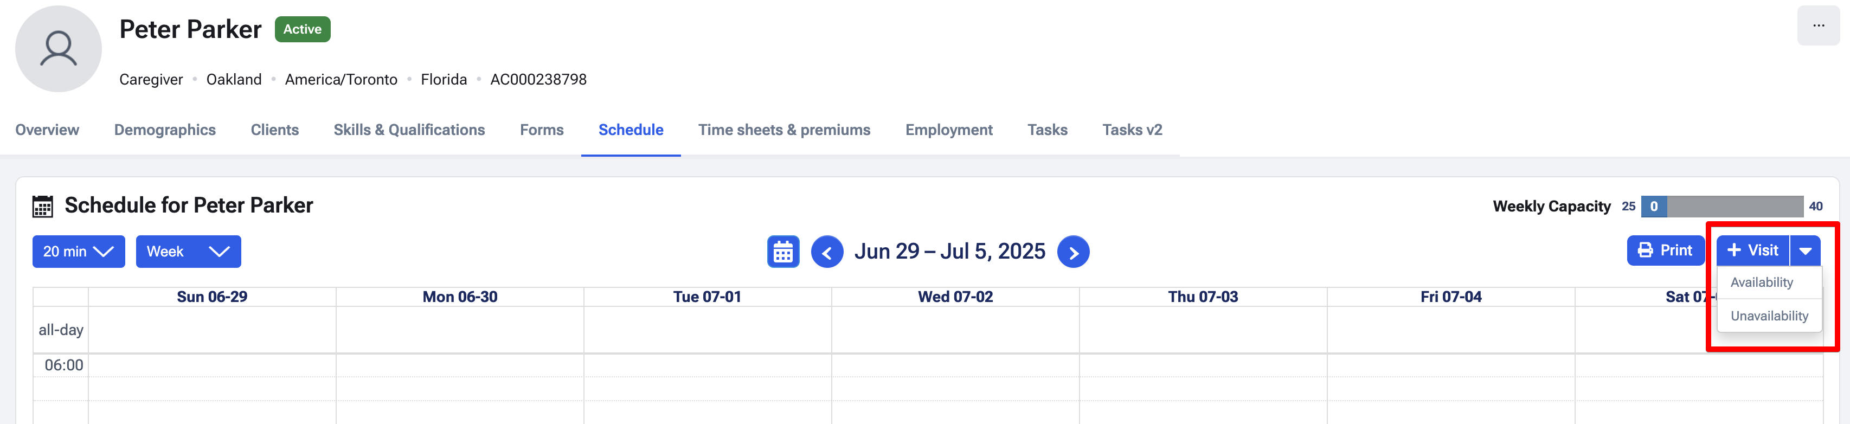Viewport: 1850px width, 424px height.
Task: Select Unavailability from the dropdown menu
Action: [1769, 316]
